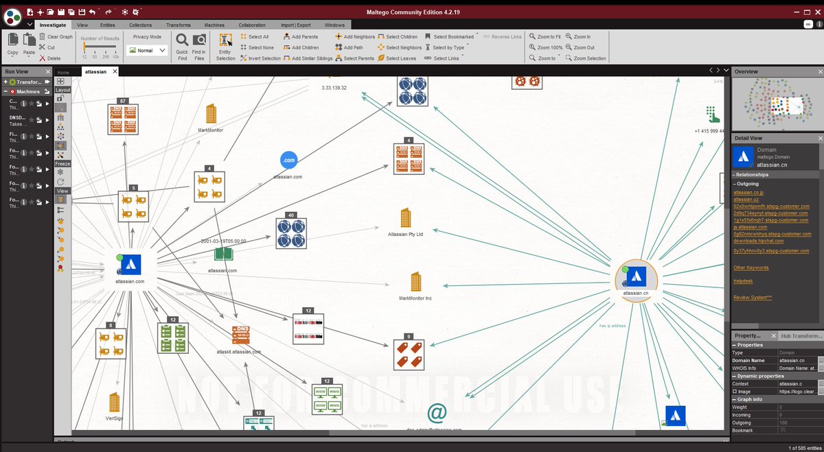Open the Privacy Mode Normal dropdown
The height and width of the screenshot is (452, 824).
[147, 50]
